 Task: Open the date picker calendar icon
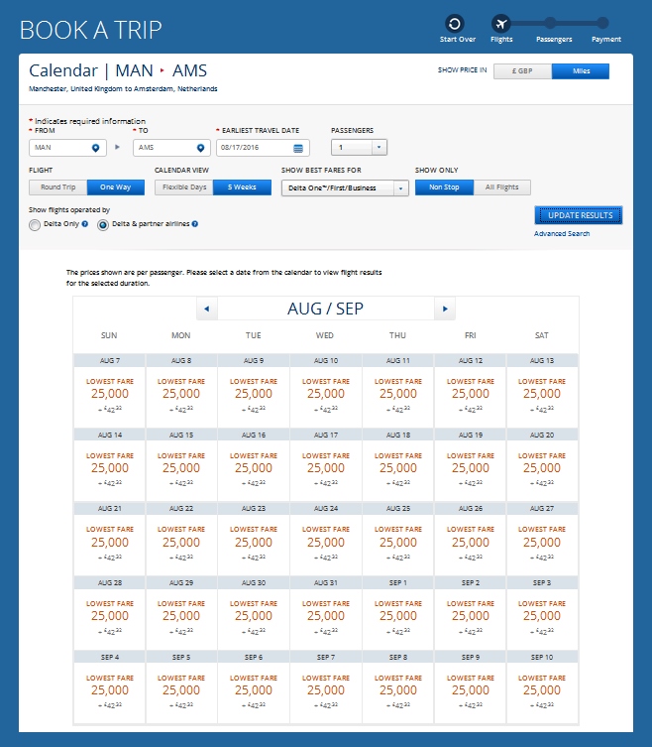point(297,148)
